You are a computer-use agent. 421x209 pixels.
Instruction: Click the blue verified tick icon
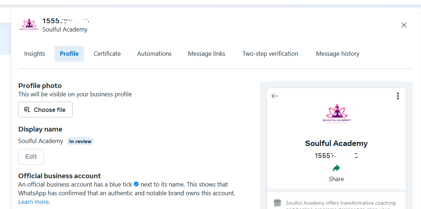coord(136,184)
